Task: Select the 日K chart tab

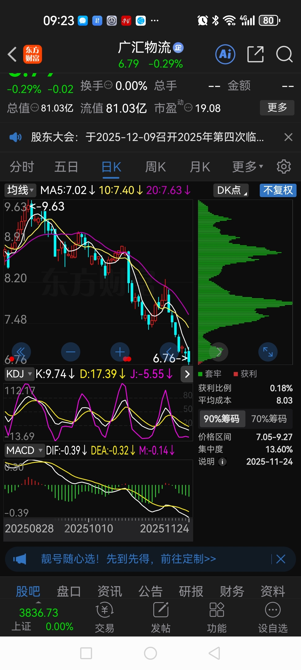Action: 111,167
